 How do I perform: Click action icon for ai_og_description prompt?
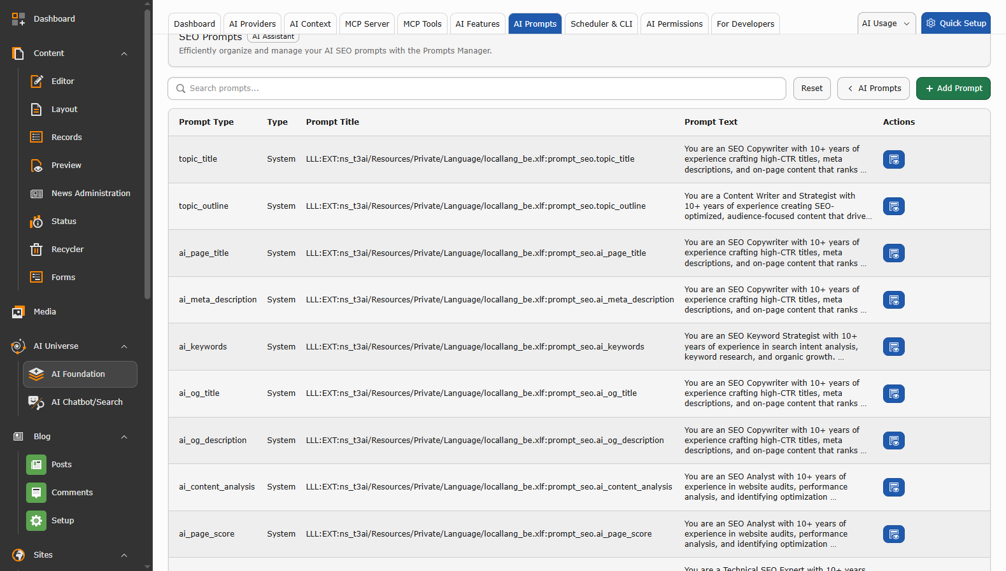(894, 441)
